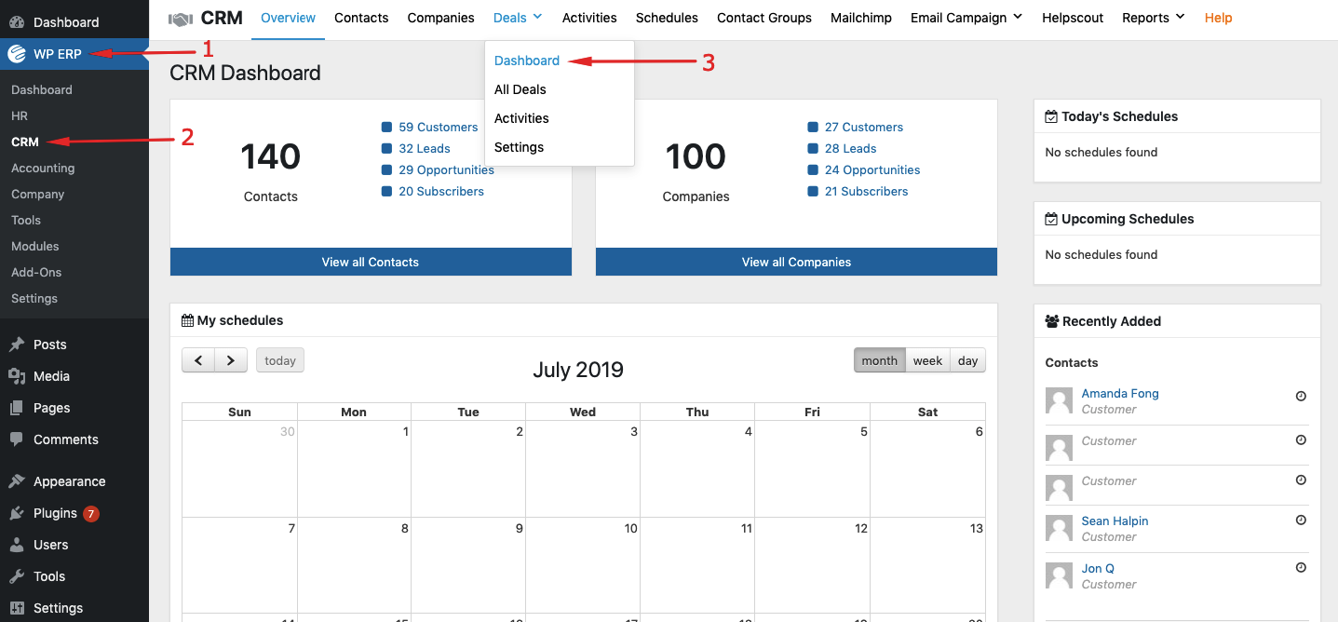Open the Overview tab

coord(289,18)
